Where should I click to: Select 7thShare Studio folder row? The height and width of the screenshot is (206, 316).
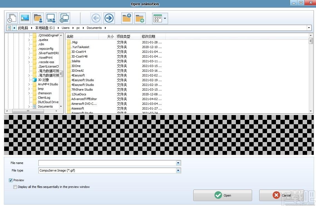point(115,90)
